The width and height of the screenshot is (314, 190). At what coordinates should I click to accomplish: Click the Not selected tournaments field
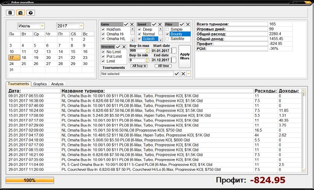click(137, 74)
